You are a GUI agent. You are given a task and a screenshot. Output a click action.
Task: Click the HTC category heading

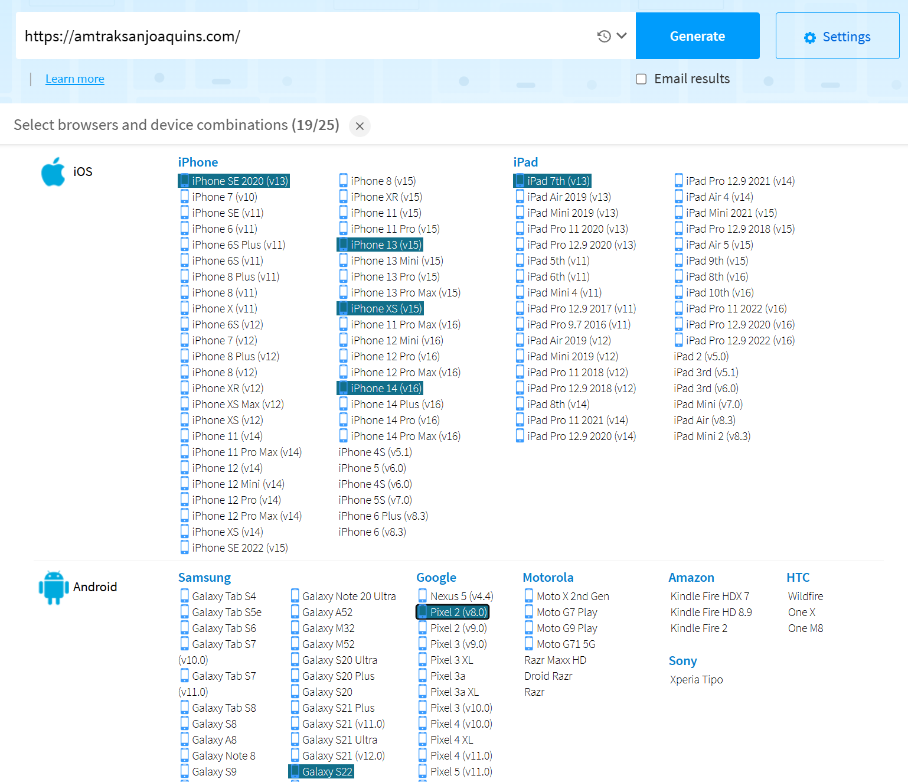pyautogui.click(x=798, y=577)
